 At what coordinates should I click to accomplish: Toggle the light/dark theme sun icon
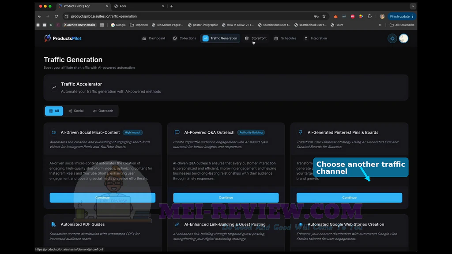[x=392, y=39]
